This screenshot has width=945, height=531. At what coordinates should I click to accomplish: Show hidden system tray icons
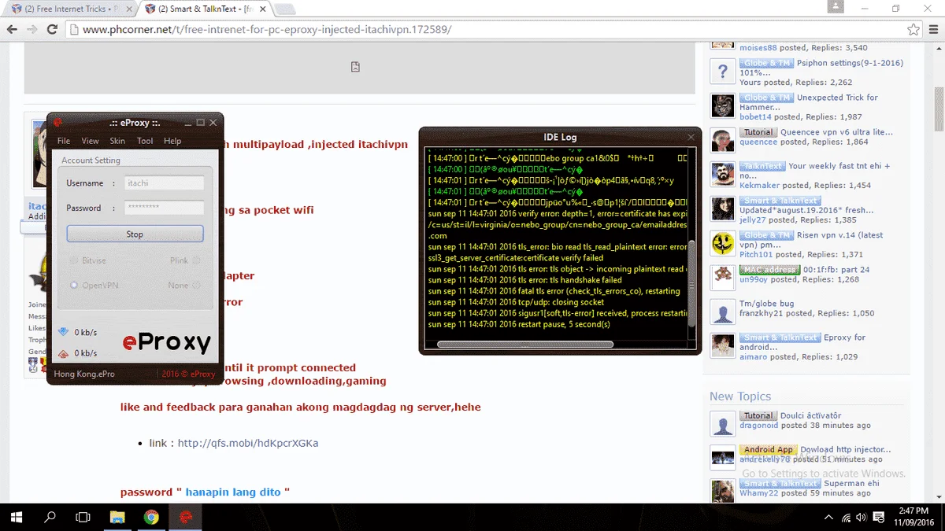828,517
